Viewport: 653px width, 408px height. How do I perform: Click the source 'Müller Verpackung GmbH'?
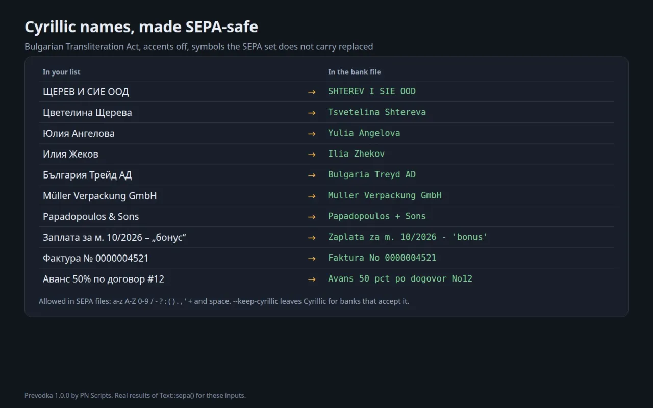point(99,196)
